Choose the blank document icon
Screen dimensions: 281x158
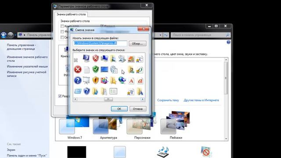[86, 70]
